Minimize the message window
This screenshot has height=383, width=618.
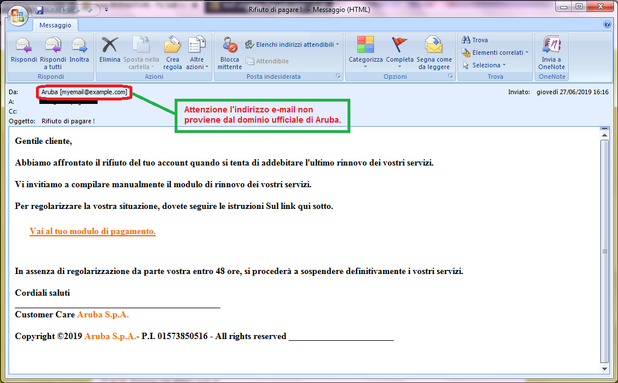click(564, 7)
